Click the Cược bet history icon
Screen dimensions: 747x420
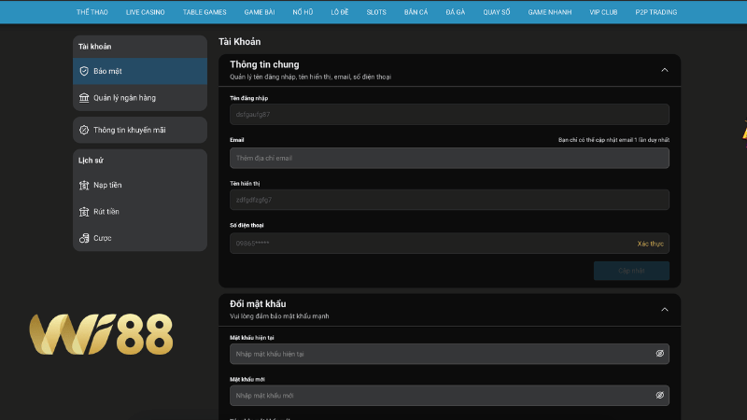pyautogui.click(x=84, y=238)
